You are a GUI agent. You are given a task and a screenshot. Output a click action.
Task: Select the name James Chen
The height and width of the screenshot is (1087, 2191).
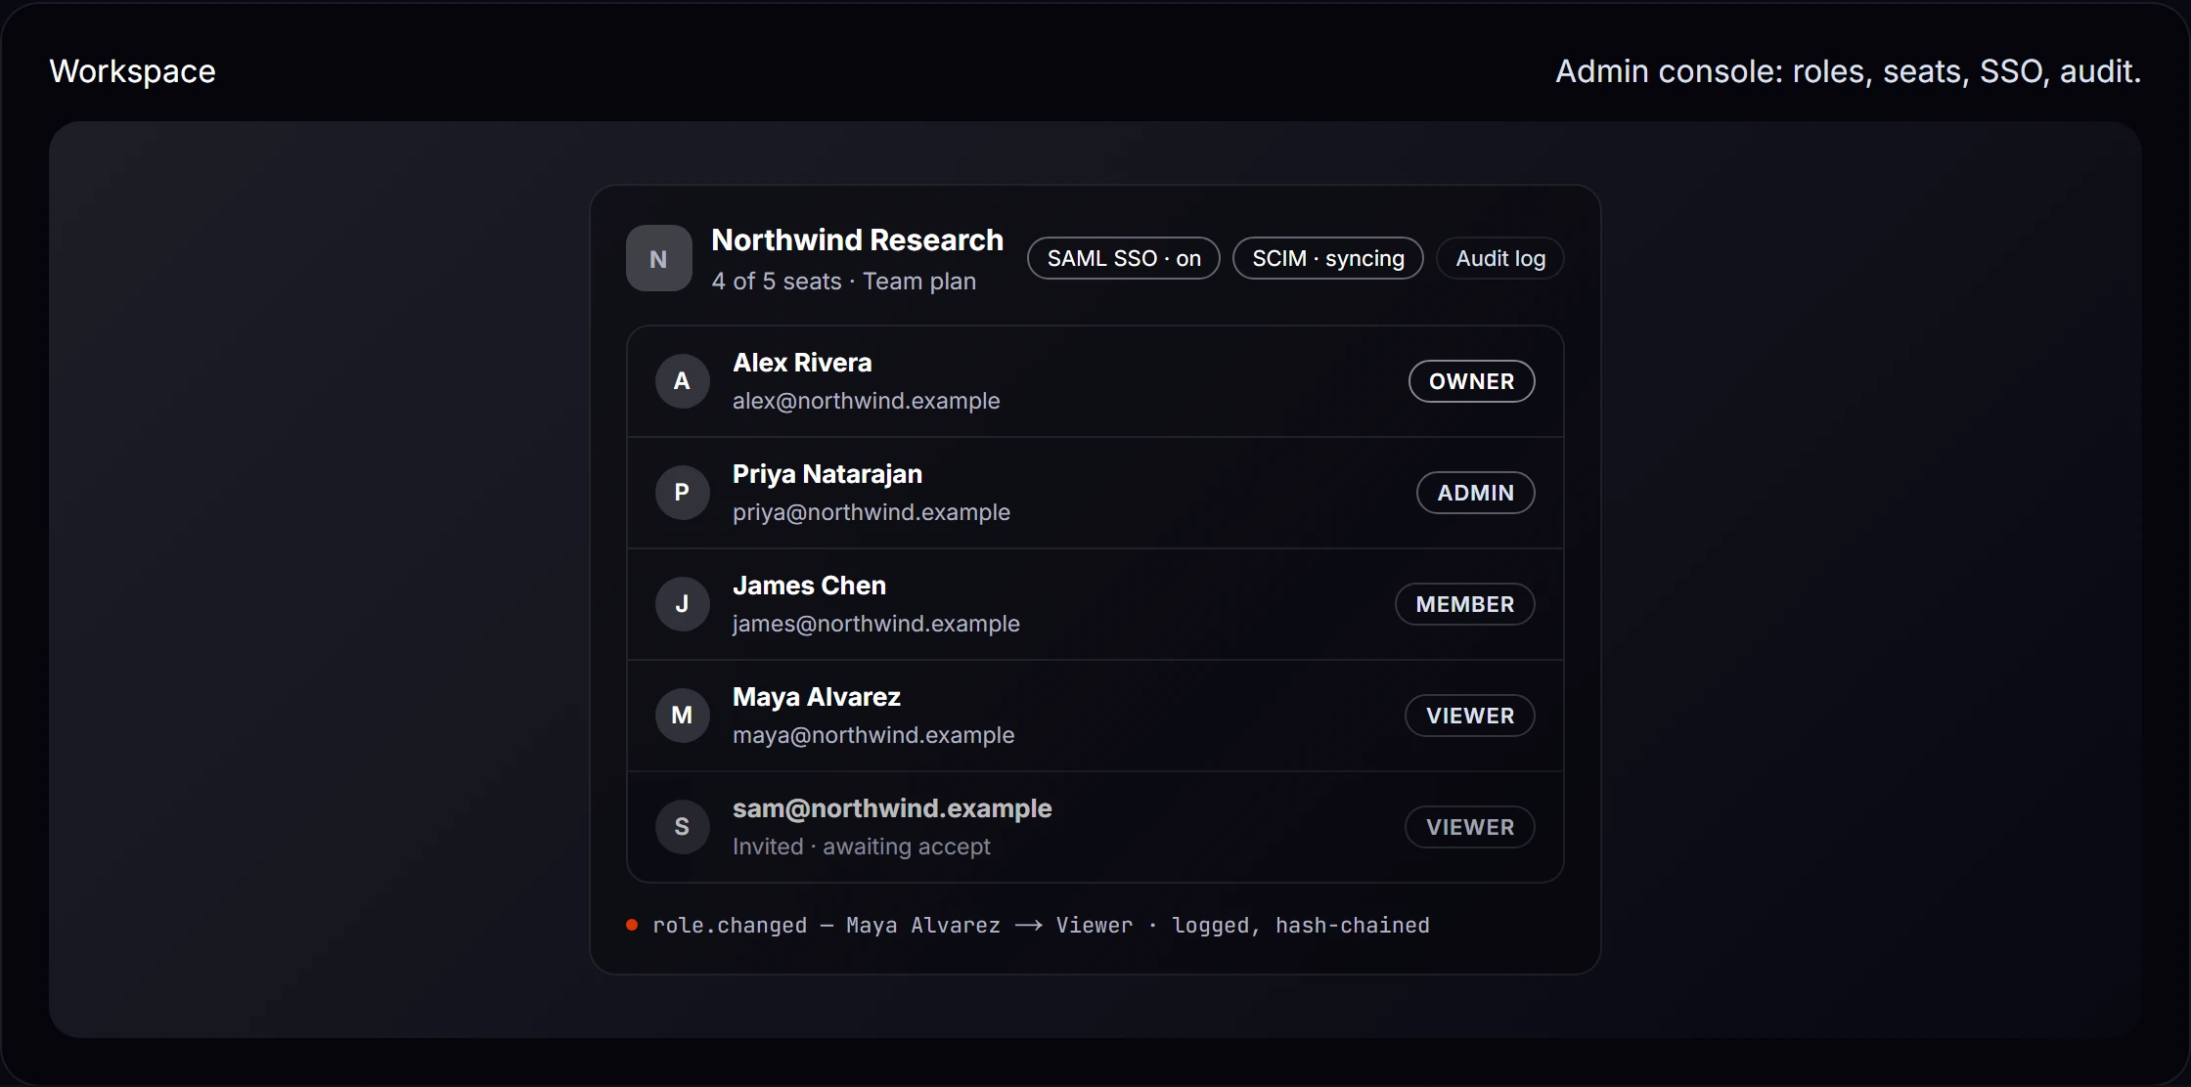pyautogui.click(x=809, y=586)
